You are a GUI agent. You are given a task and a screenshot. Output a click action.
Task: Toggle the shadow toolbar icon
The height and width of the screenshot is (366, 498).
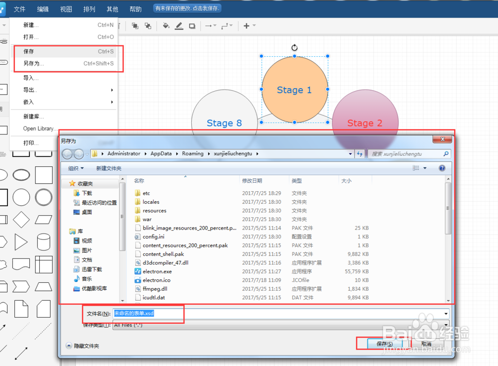(192, 26)
